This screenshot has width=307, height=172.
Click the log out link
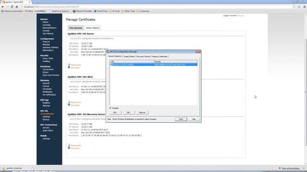click(241, 16)
